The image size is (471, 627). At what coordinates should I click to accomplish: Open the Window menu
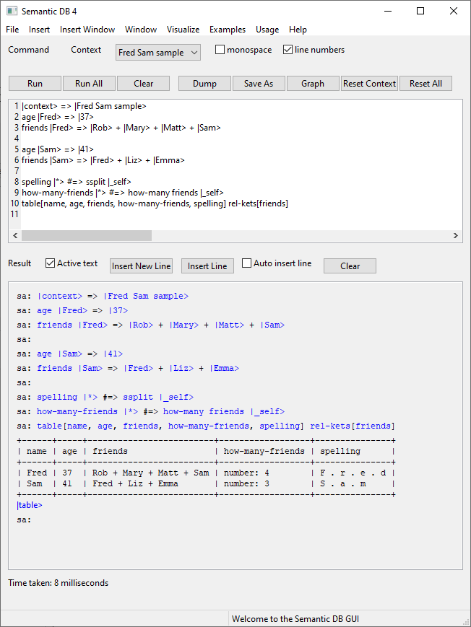(x=141, y=30)
